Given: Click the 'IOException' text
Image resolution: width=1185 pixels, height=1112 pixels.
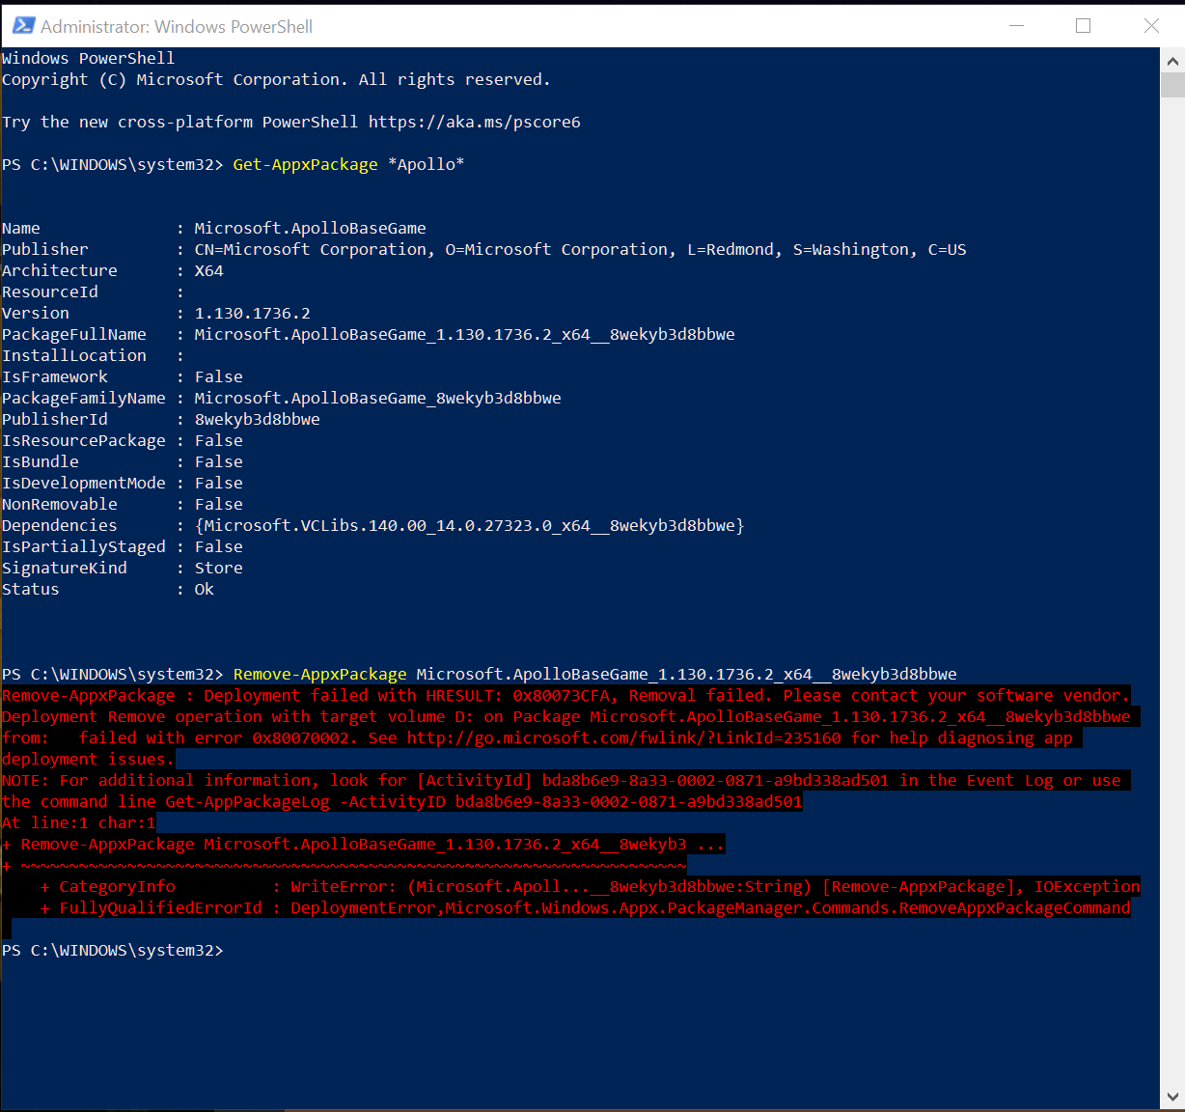Looking at the screenshot, I should pyautogui.click(x=1088, y=886).
